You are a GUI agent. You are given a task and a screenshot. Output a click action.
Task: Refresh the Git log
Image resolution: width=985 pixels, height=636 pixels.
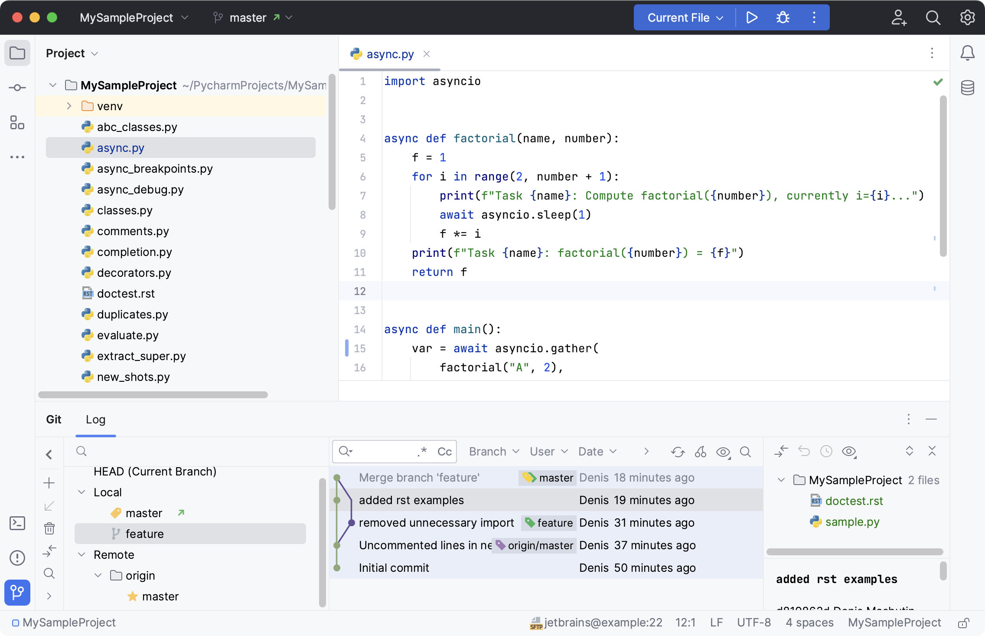click(678, 452)
